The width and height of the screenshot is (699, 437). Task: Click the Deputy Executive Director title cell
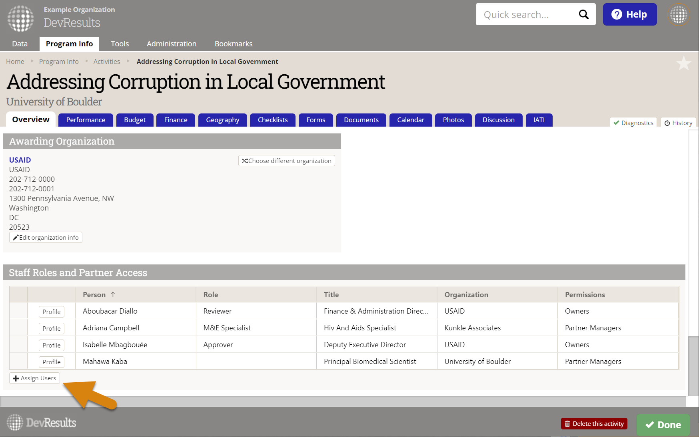[x=377, y=345]
